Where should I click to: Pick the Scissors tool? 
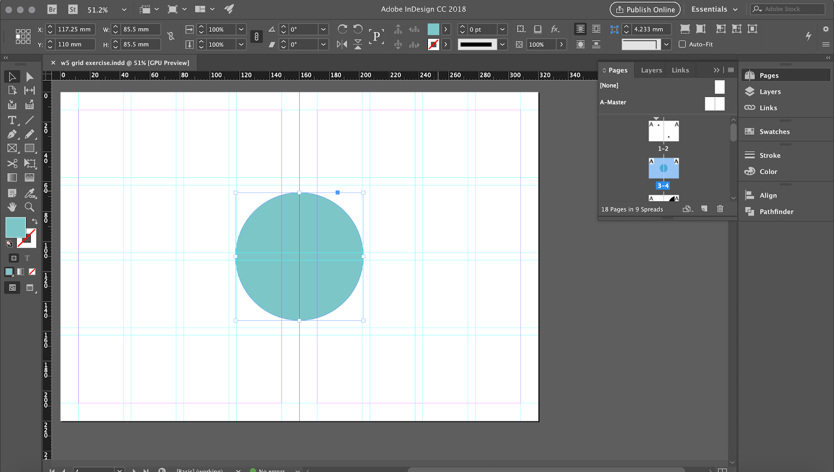click(x=12, y=163)
